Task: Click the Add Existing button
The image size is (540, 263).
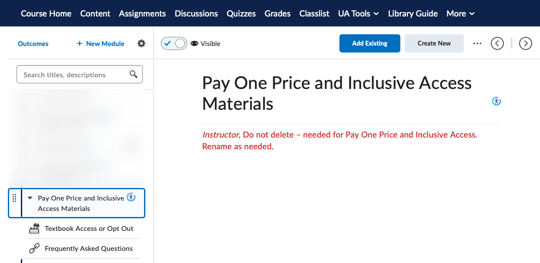Action: coord(370,43)
